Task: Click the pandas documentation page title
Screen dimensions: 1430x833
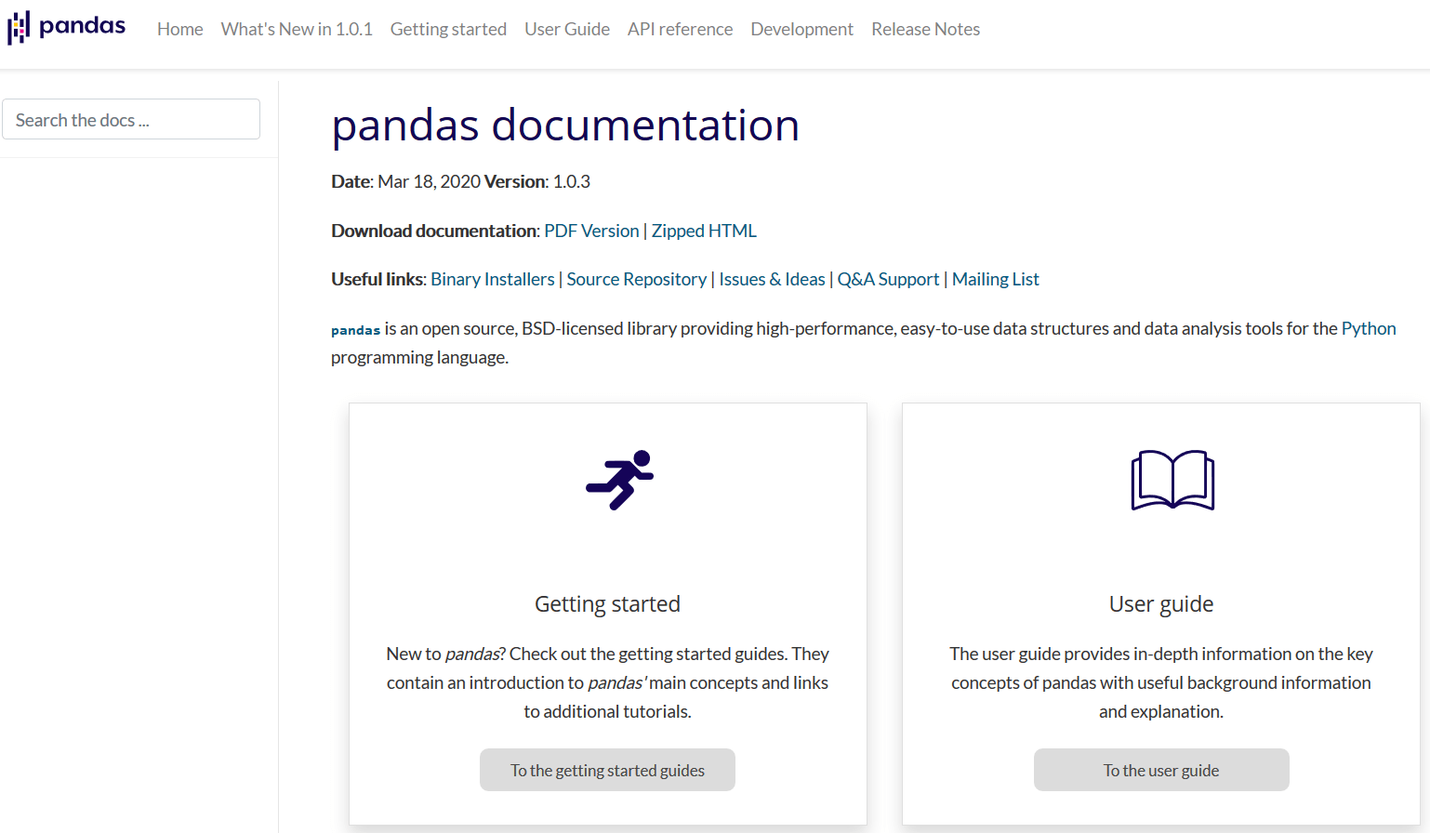Action: pyautogui.click(x=565, y=126)
